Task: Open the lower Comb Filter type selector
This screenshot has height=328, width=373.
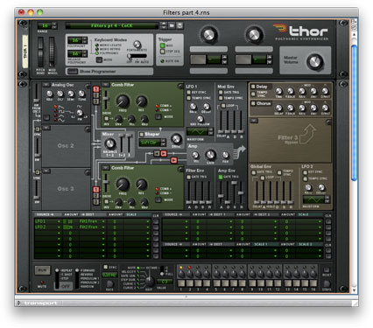Action: tap(105, 168)
